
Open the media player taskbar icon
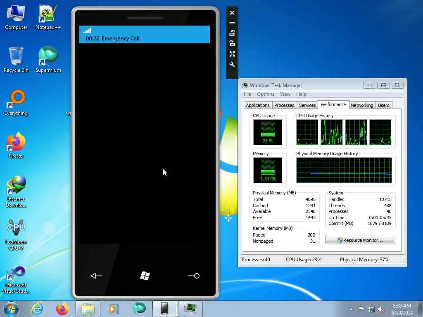click(x=112, y=309)
